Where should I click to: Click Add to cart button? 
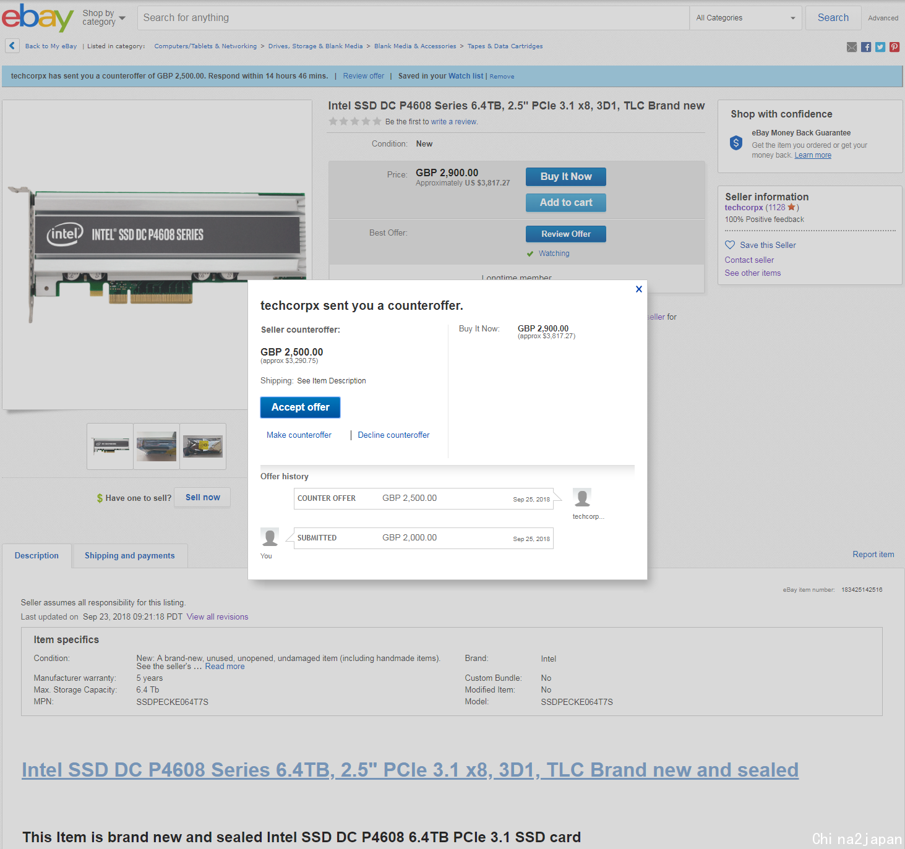565,202
